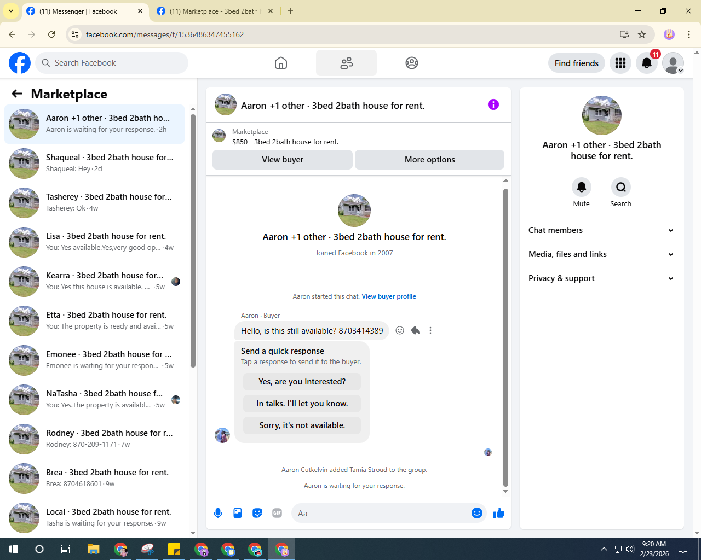Screen dimensions: 701x560
Task: Reload the page
Action: point(51,34)
